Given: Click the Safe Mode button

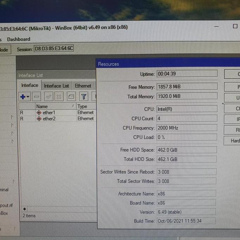Looking at the screenshot, I should click(5, 50).
